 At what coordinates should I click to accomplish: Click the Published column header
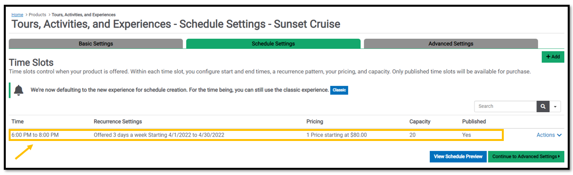coord(474,121)
